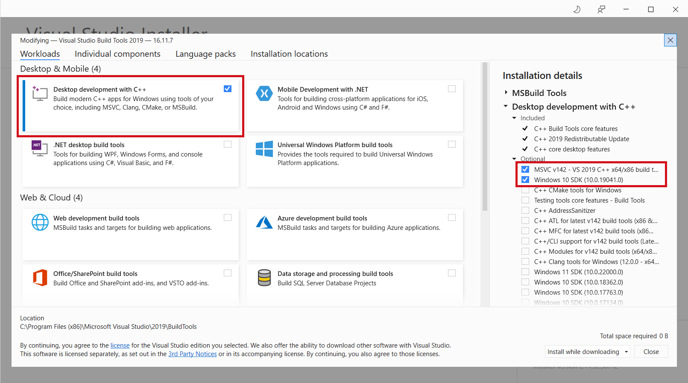Switch to the Individual components tab
Viewport: 688px width, 383px height.
[117, 54]
